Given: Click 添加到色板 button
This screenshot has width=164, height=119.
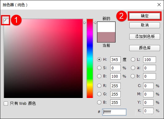Looking at the screenshot, I should (x=145, y=37).
